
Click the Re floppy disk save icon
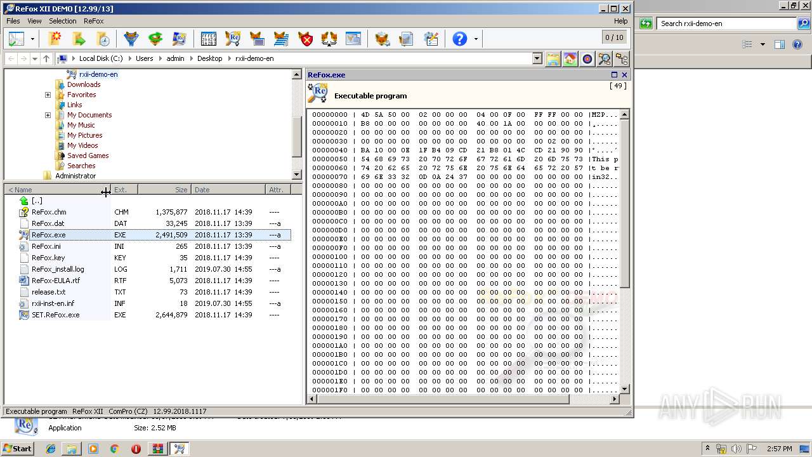[180, 39]
